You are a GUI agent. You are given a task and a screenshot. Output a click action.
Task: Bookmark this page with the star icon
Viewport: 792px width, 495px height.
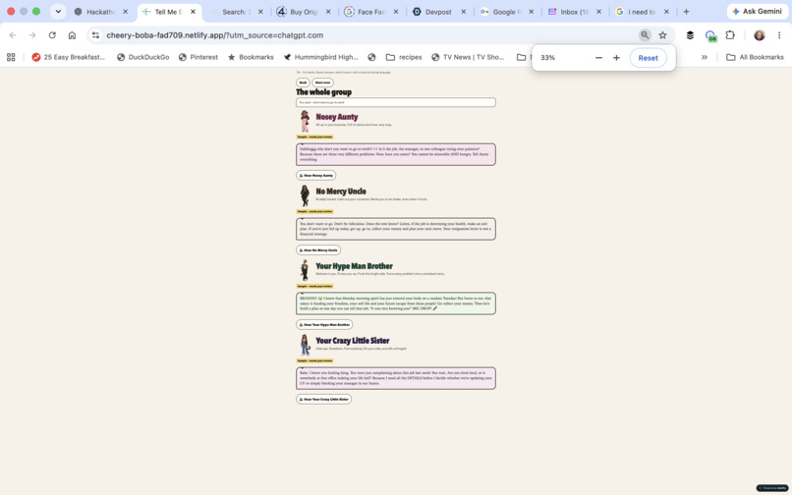click(x=662, y=34)
